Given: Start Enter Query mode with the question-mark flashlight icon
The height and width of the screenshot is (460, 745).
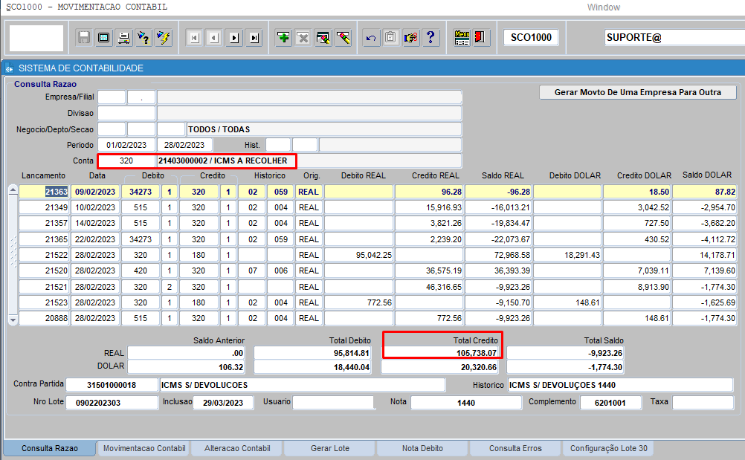Looking at the screenshot, I should coord(143,37).
